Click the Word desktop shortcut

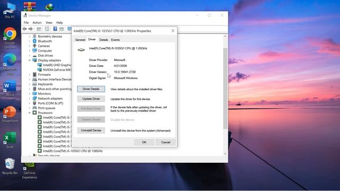[x=10, y=89]
